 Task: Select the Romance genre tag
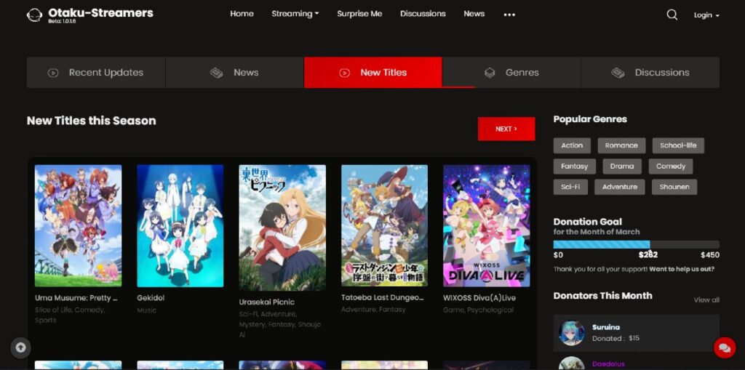click(621, 145)
